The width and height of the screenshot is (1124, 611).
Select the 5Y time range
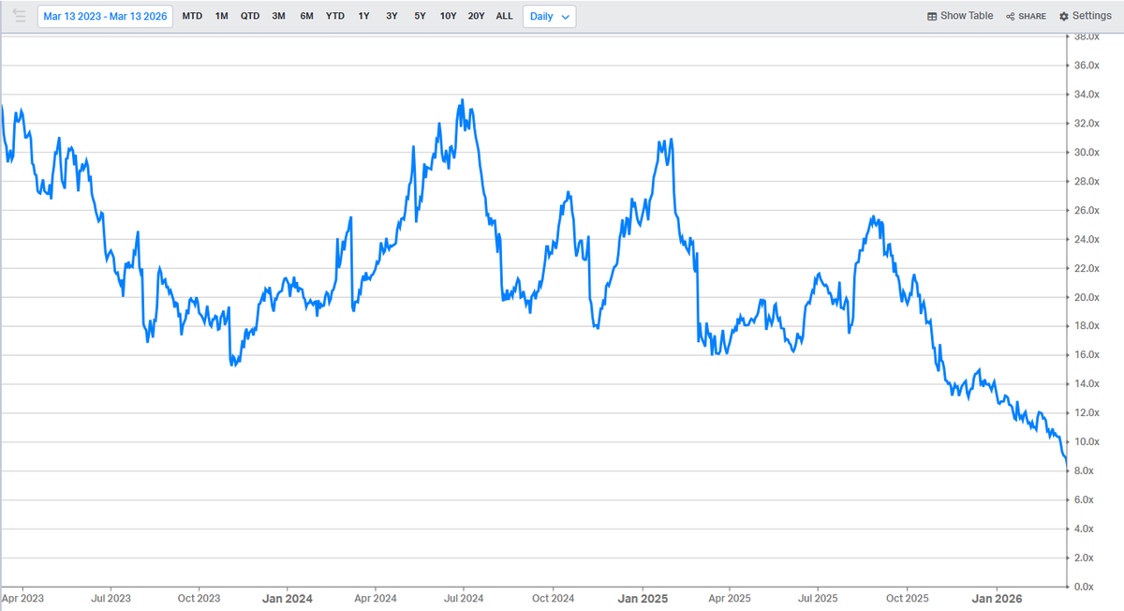(420, 16)
